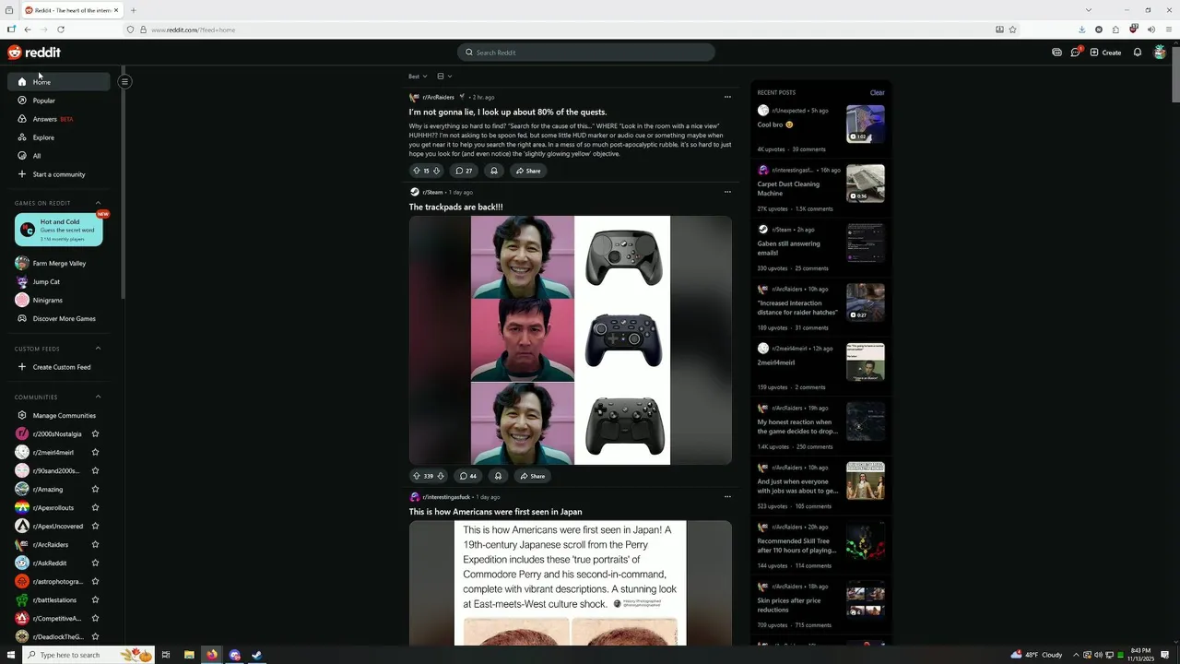Screen dimensions: 1180x664
Task: Open the Firefox downloads panel
Action: click(1081, 30)
